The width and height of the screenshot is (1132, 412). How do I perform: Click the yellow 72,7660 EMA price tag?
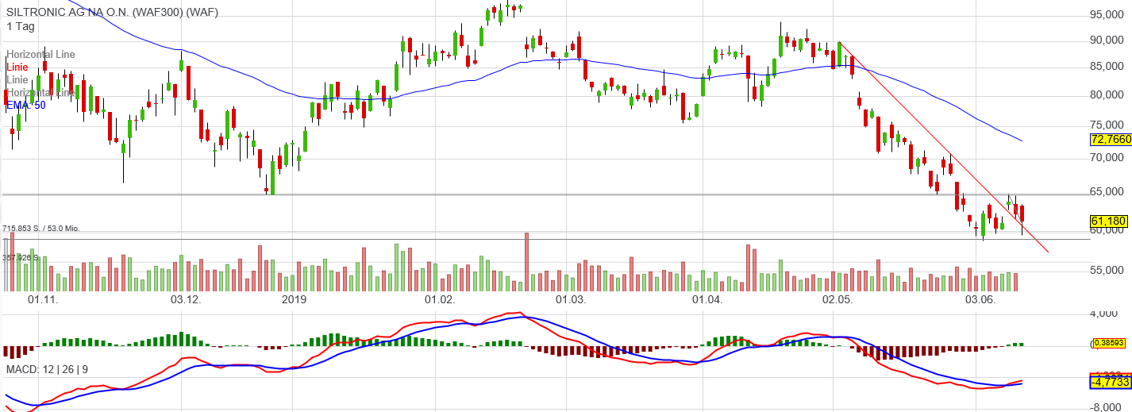(1111, 140)
